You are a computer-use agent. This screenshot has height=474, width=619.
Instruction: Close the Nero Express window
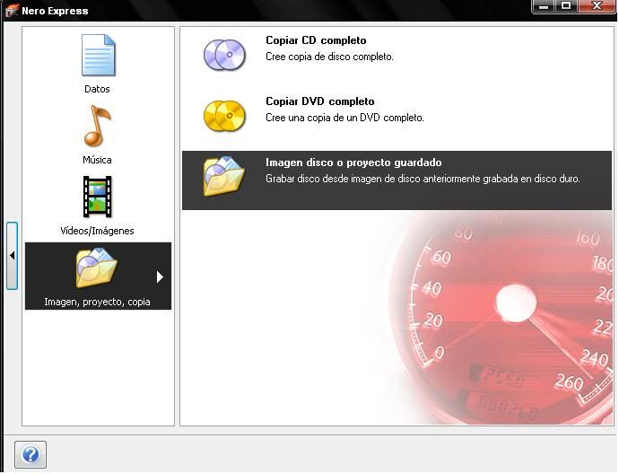tap(597, 6)
